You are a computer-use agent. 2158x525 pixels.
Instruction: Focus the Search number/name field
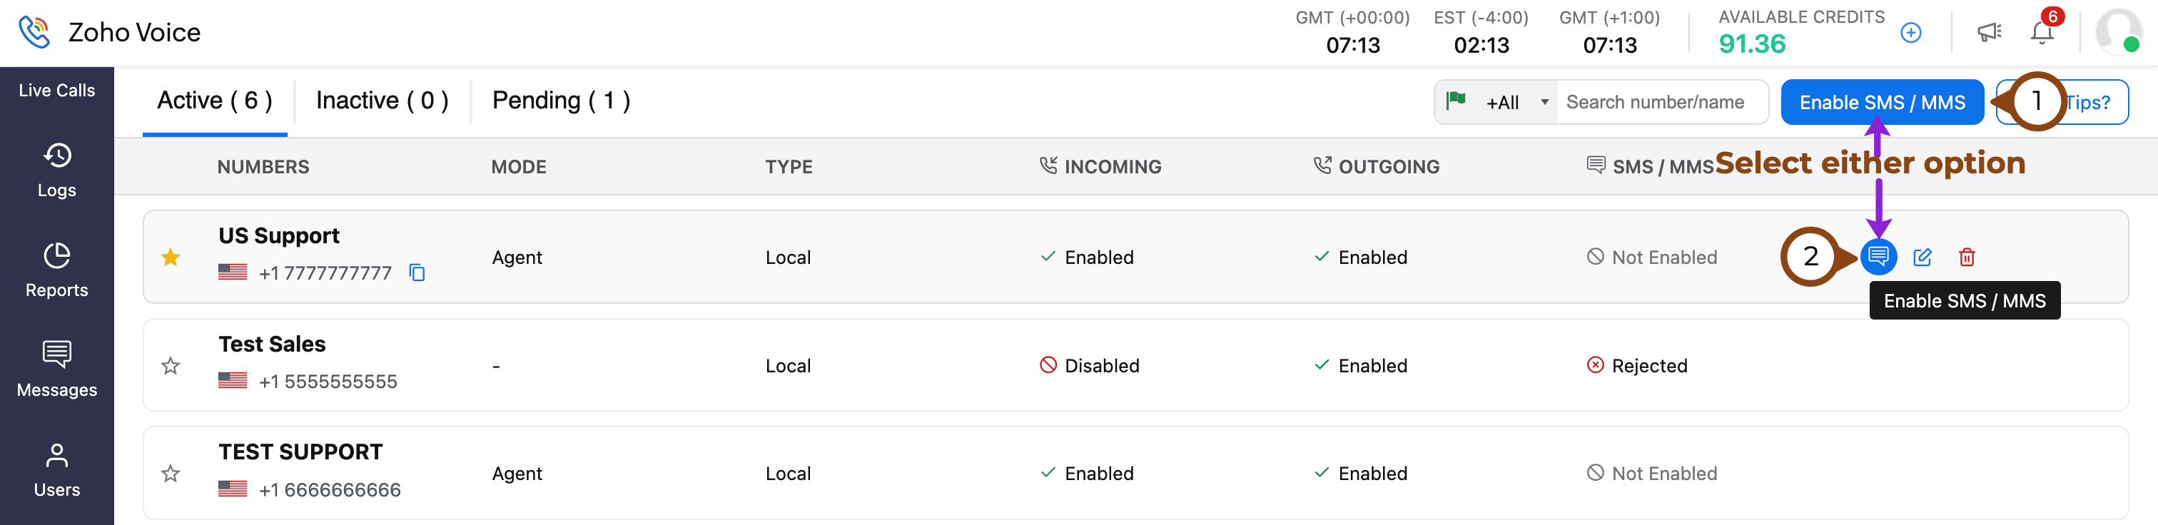pos(1661,102)
